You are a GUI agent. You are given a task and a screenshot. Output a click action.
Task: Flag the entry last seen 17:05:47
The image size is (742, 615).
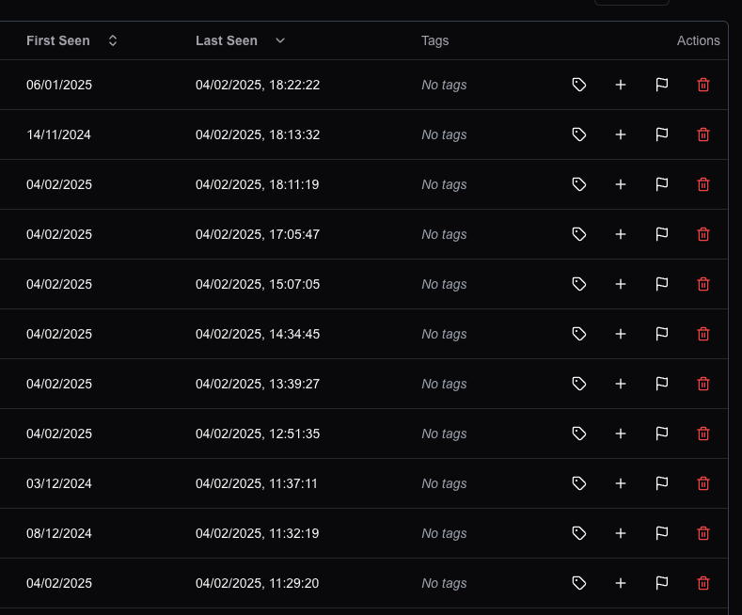662,234
